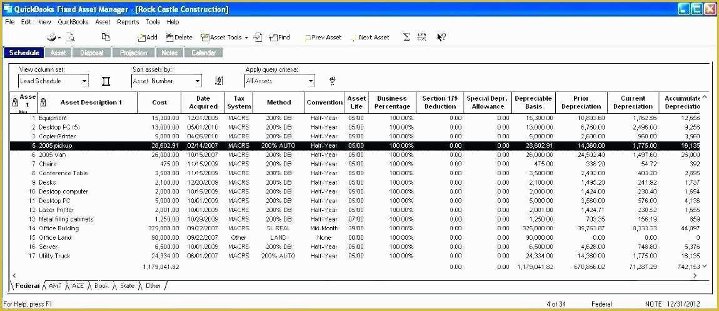
Task: Click the query criteria filter icon
Action: 333,81
